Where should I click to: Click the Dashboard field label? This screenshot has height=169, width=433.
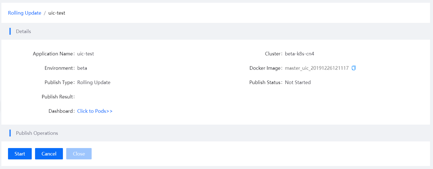tap(61, 111)
